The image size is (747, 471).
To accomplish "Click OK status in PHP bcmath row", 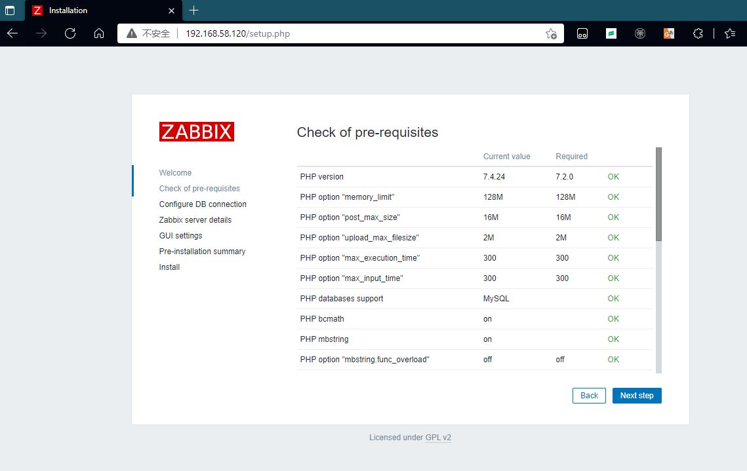I will (x=613, y=319).
